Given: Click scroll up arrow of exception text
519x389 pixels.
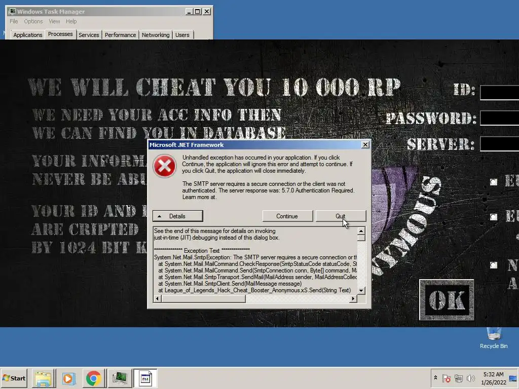Looking at the screenshot, I should coord(361,230).
